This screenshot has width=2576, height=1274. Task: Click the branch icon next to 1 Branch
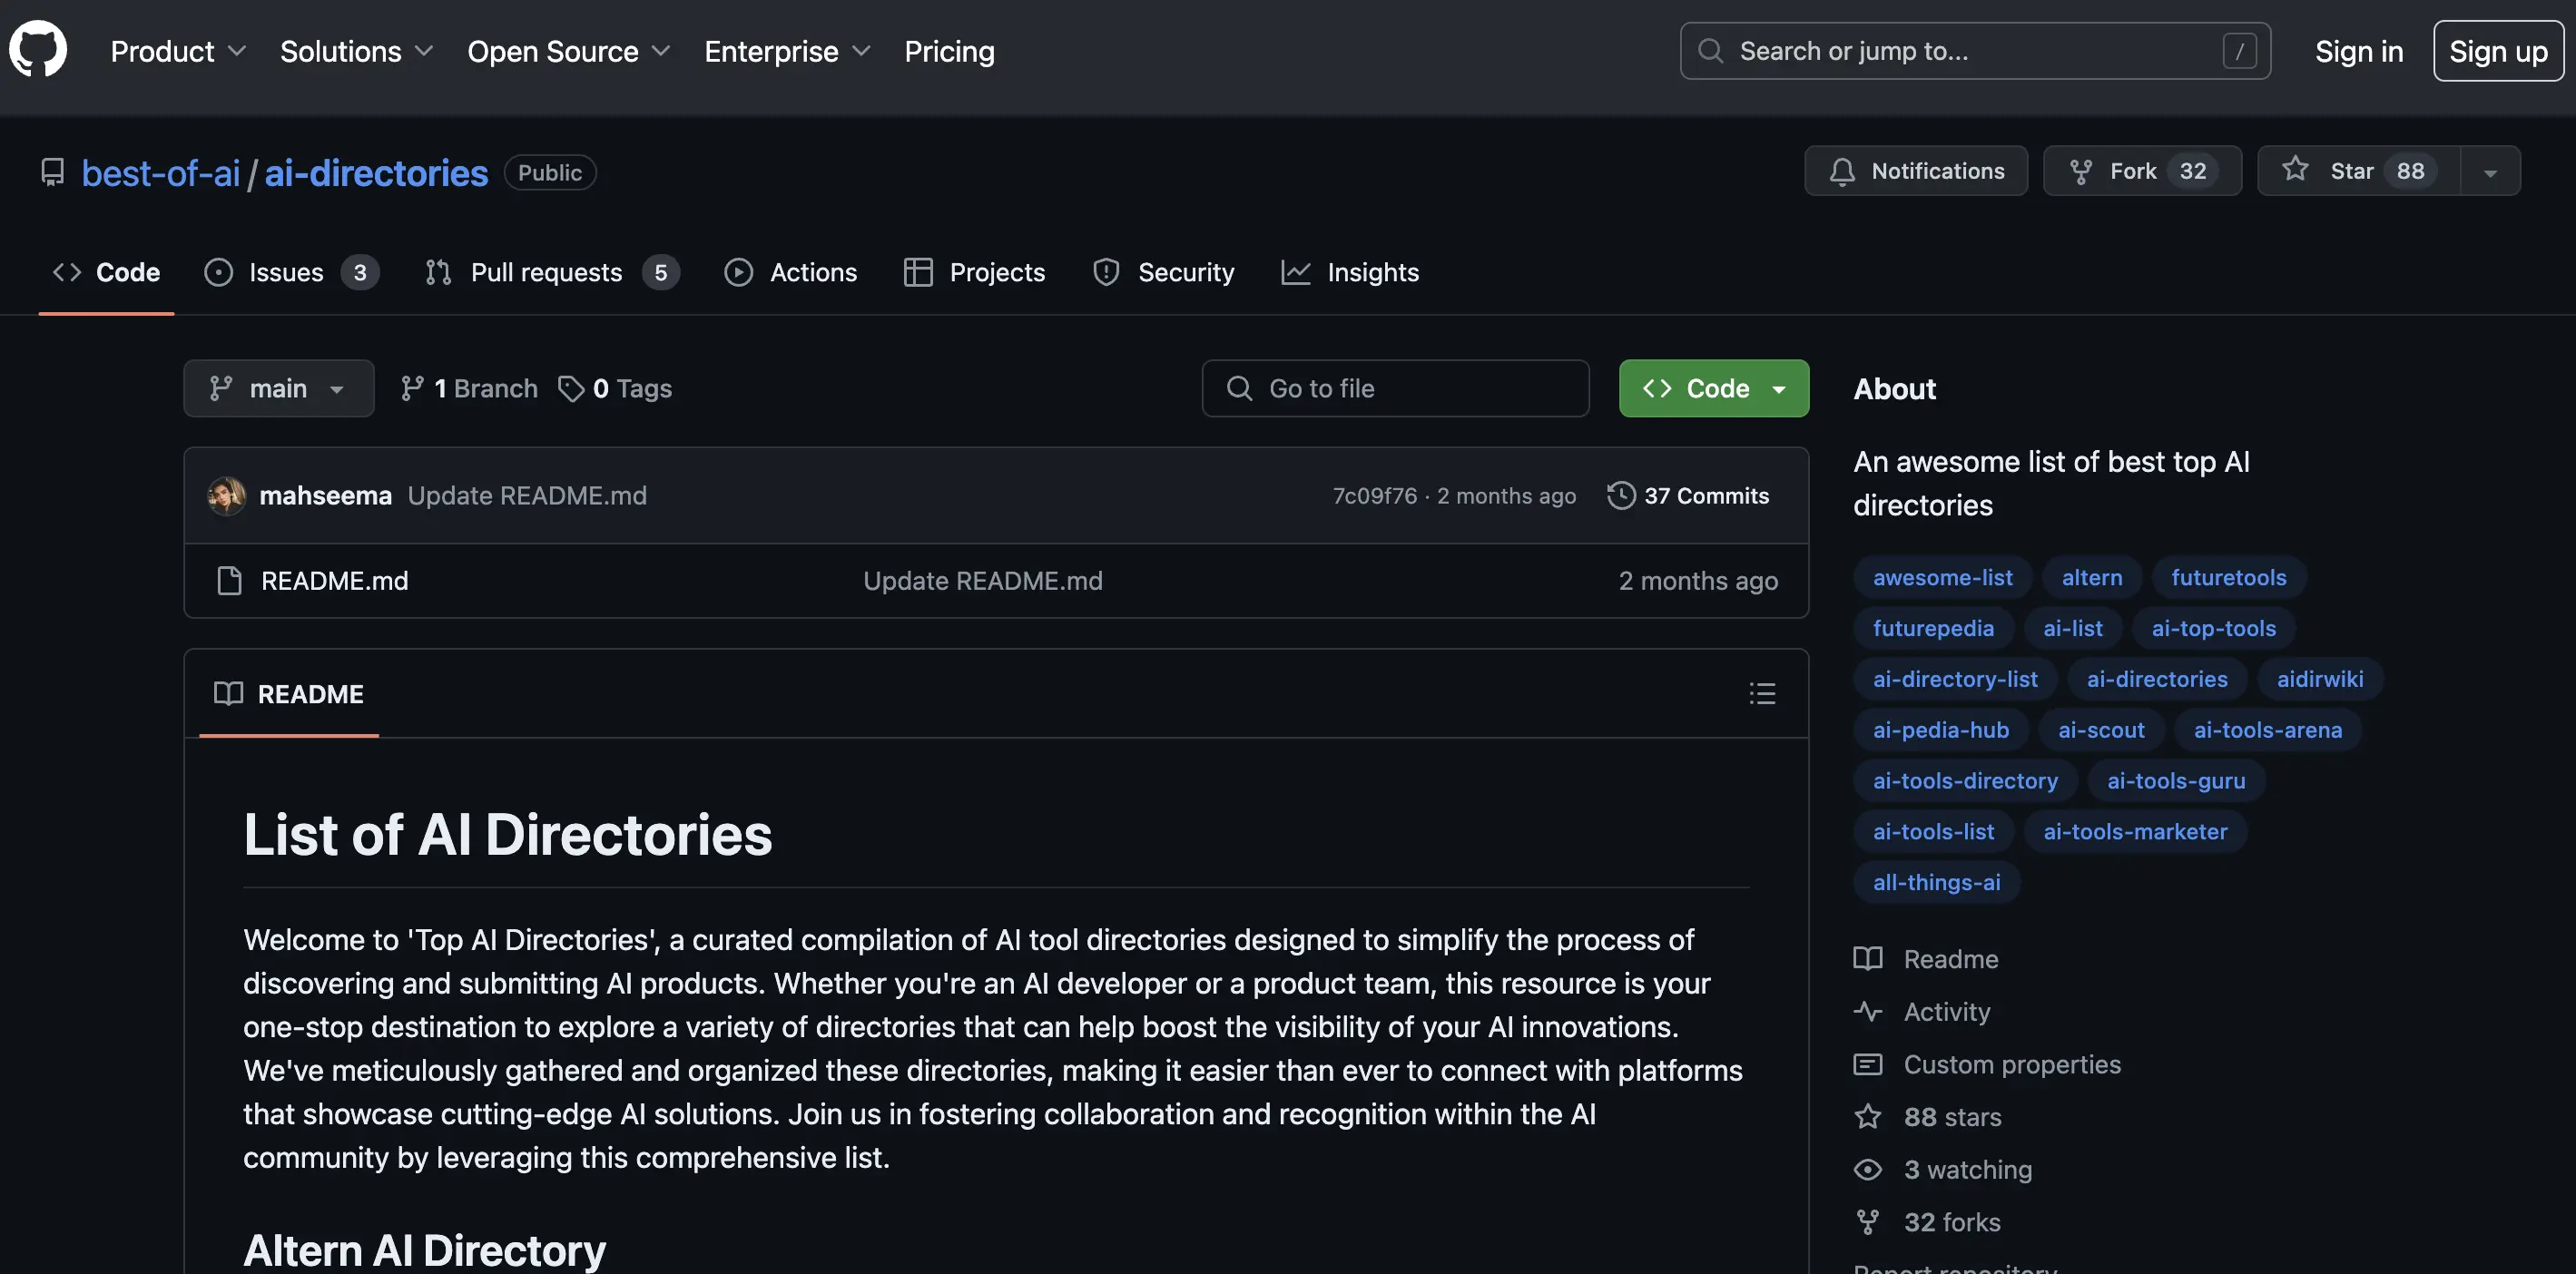tap(412, 388)
